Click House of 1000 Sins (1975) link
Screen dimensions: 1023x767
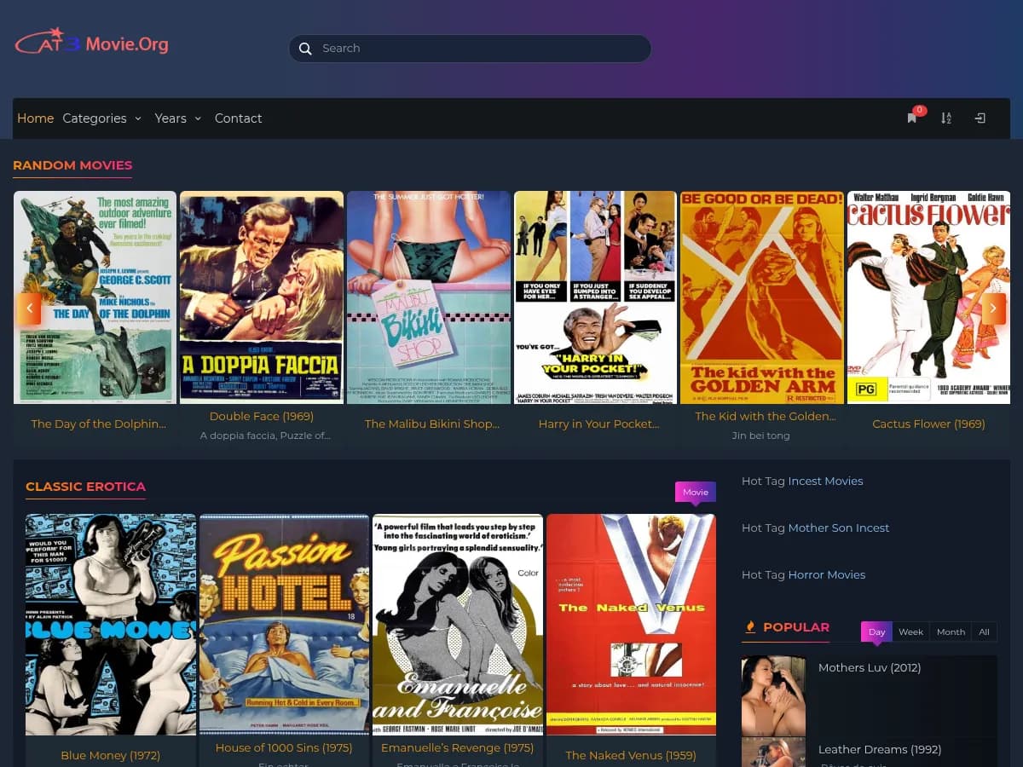(x=284, y=747)
